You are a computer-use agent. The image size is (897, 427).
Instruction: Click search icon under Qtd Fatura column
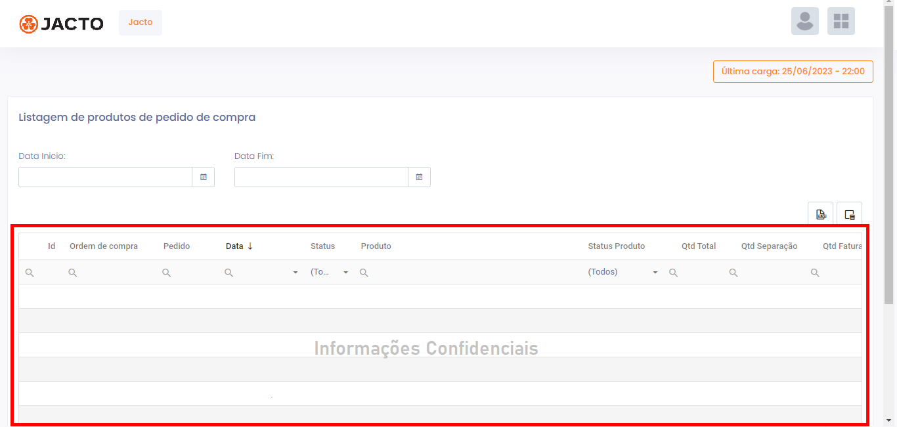[815, 273]
